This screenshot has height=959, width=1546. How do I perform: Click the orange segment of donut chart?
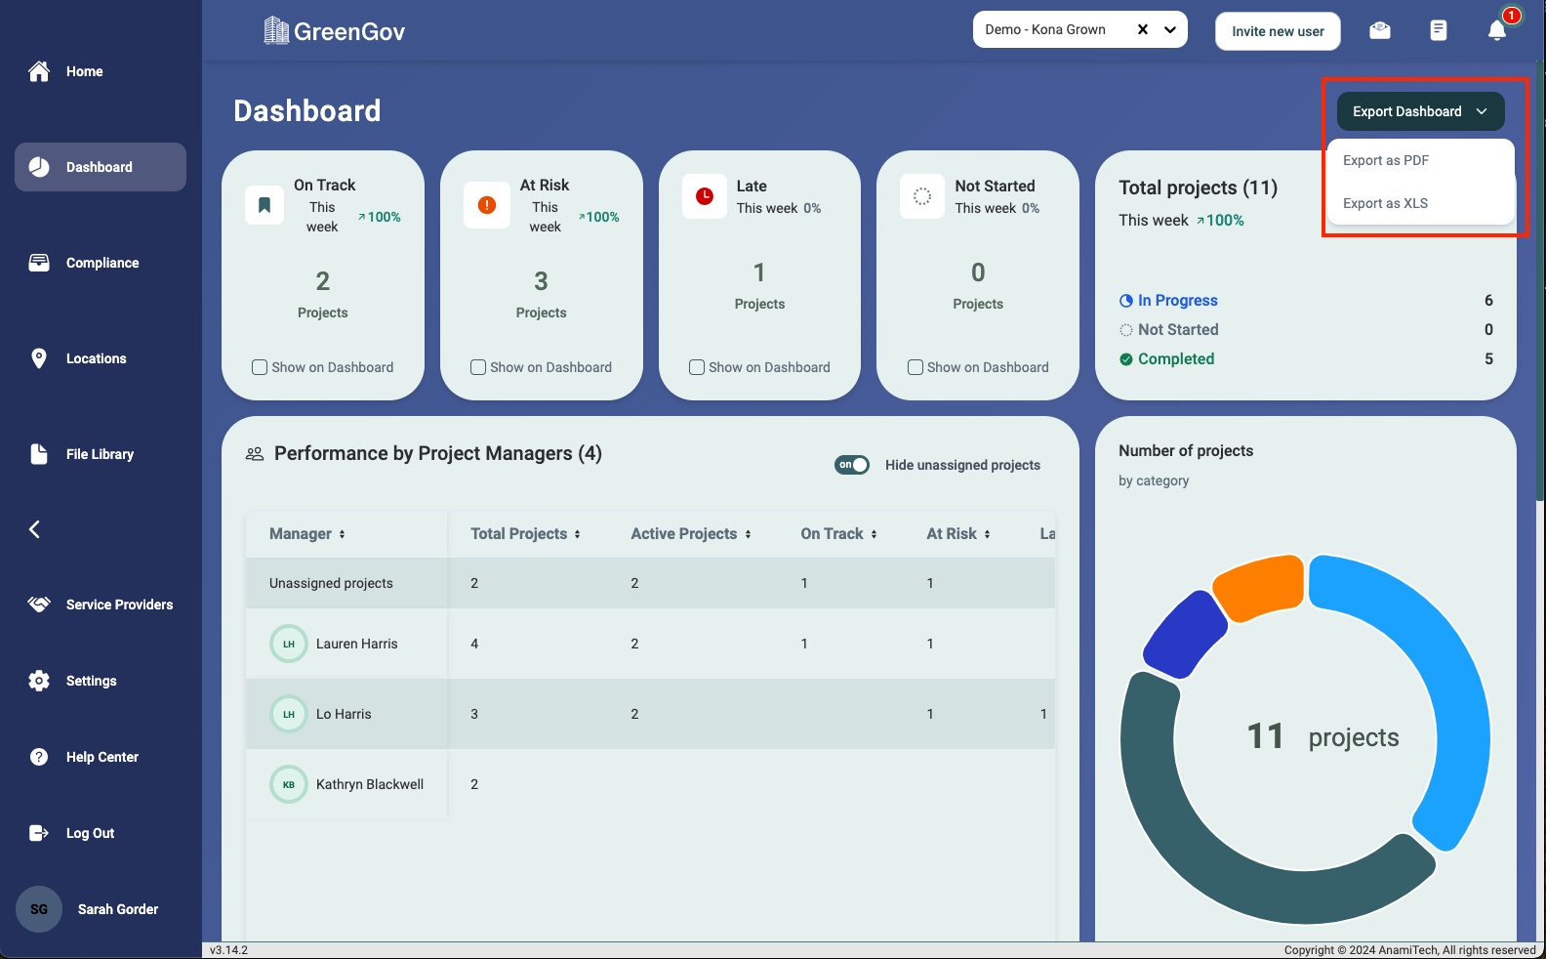(1261, 587)
